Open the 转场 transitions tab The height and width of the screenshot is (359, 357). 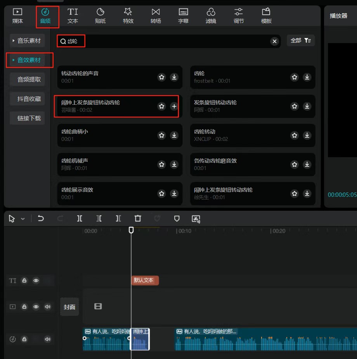(156, 16)
